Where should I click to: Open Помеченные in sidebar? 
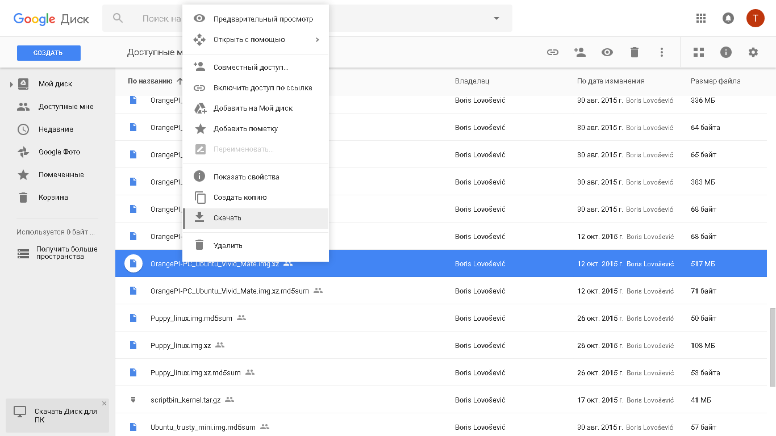pyautogui.click(x=61, y=175)
